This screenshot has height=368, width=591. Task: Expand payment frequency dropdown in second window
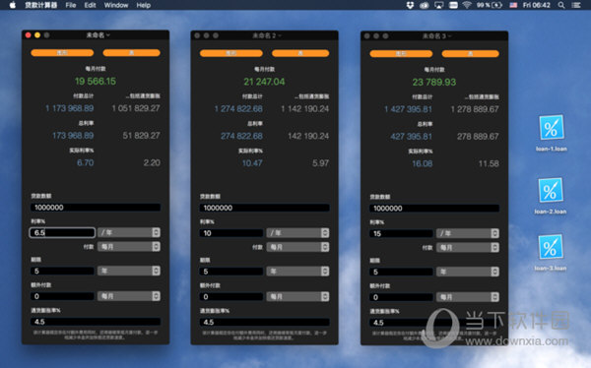(x=297, y=247)
